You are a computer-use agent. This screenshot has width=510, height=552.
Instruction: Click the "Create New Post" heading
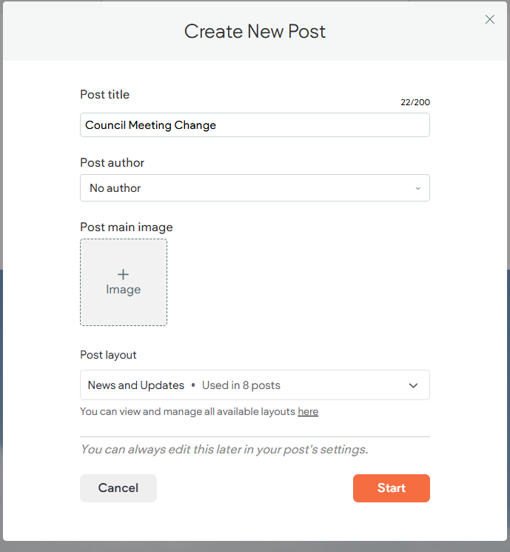point(255,31)
